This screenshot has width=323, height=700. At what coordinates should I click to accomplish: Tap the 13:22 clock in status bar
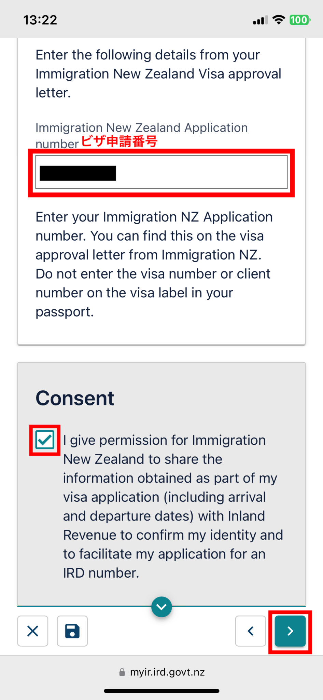40,20
